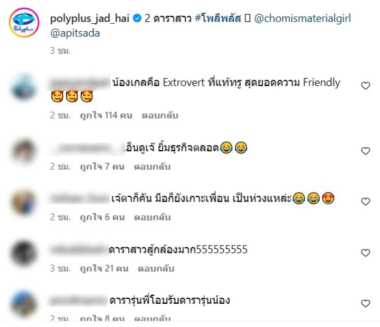
Task: Reply to the comment with 114 likes
Action: [160, 115]
